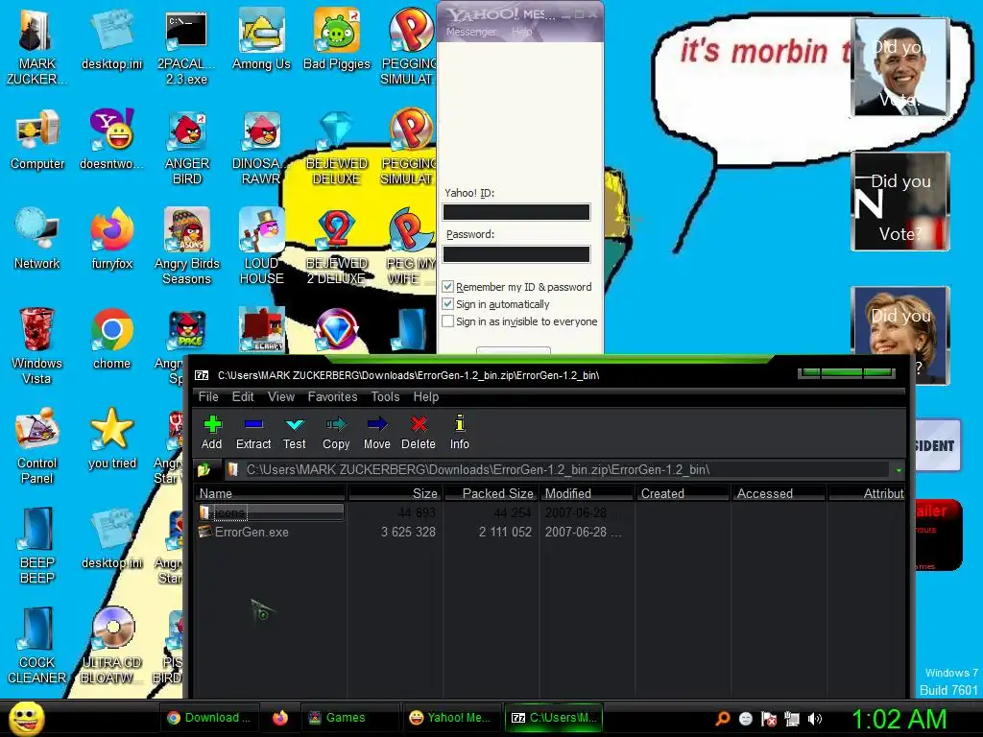The image size is (983, 737).
Task: Select the you tried star icon
Action: click(111, 438)
